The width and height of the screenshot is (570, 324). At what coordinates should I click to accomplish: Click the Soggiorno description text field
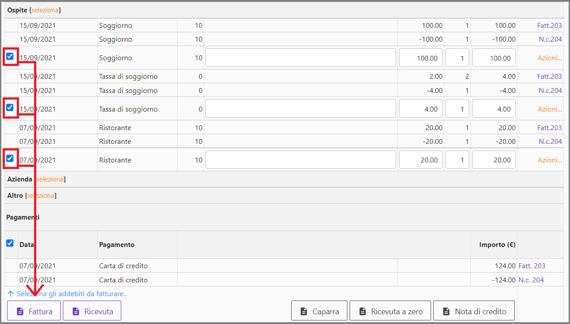click(300, 58)
